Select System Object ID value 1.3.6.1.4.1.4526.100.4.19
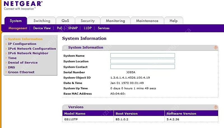The width and height of the screenshot is (224, 128). pos(130,77)
